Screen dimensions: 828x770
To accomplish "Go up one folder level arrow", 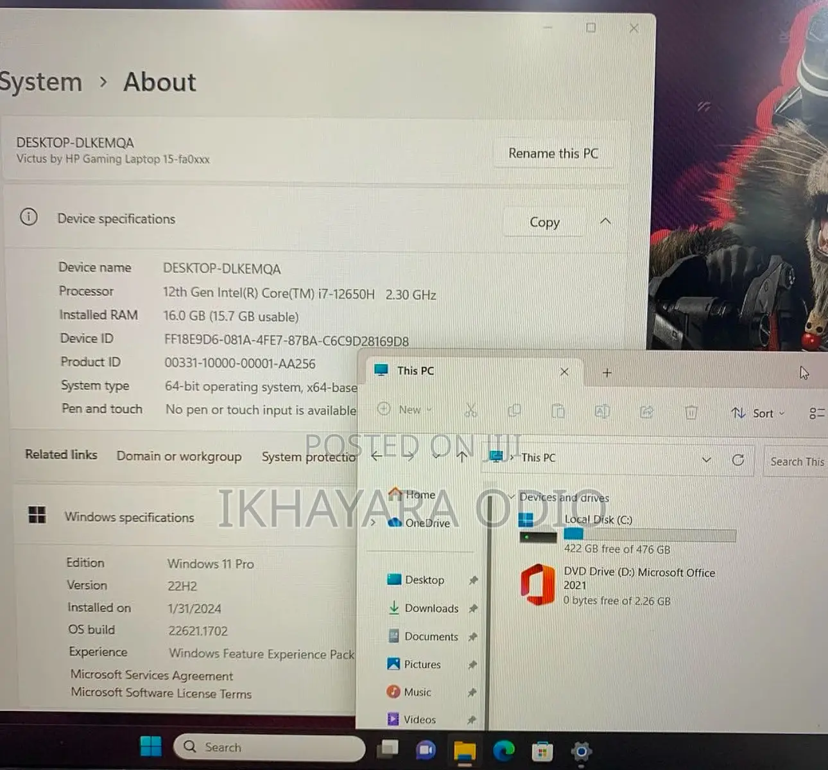I will coord(461,457).
